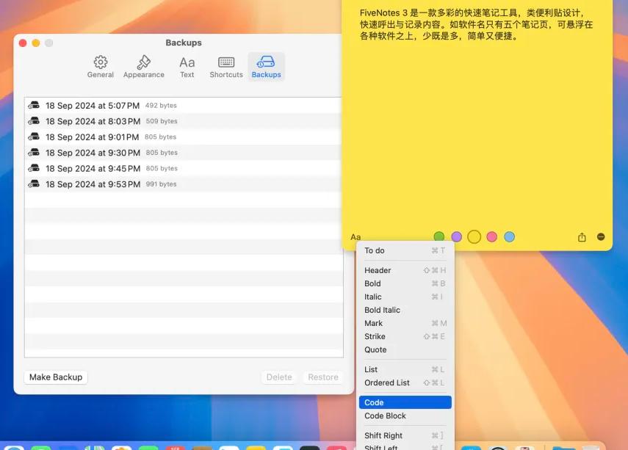Image resolution: width=628 pixels, height=450 pixels.
Task: Select the Backups tab icon
Action: pos(266,66)
